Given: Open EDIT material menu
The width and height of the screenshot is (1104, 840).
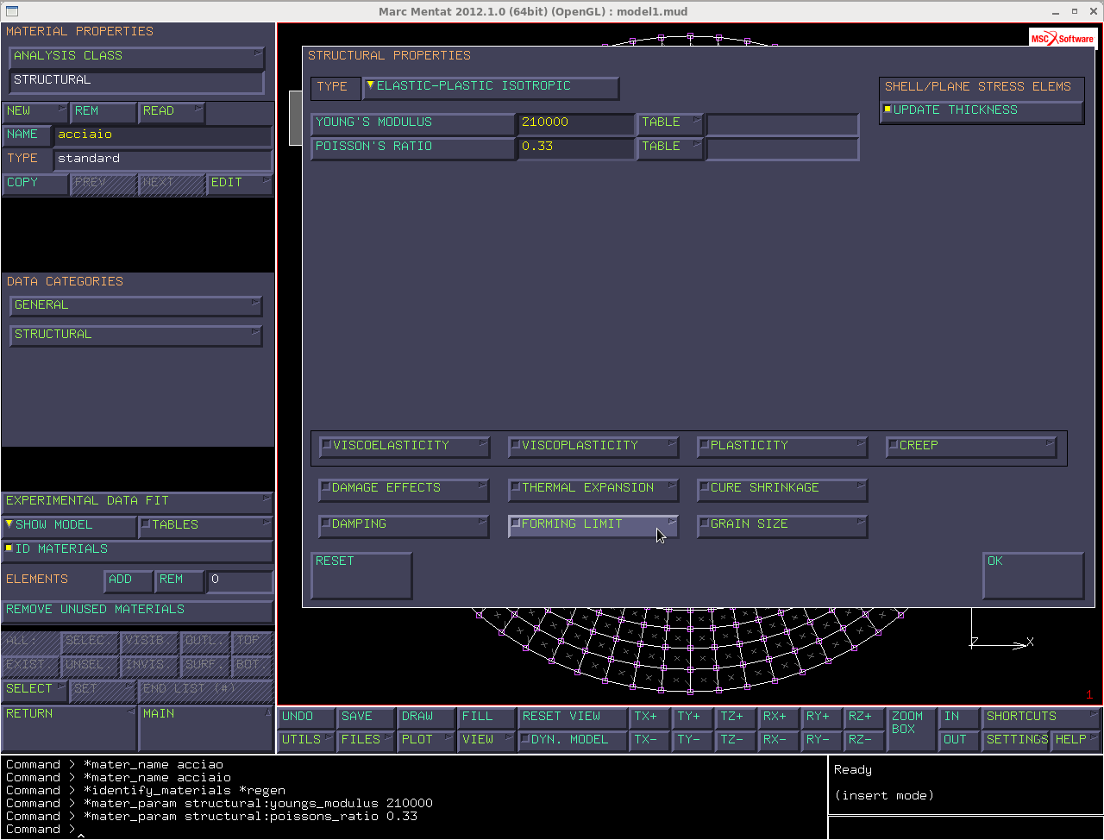Looking at the screenshot, I should (x=240, y=184).
